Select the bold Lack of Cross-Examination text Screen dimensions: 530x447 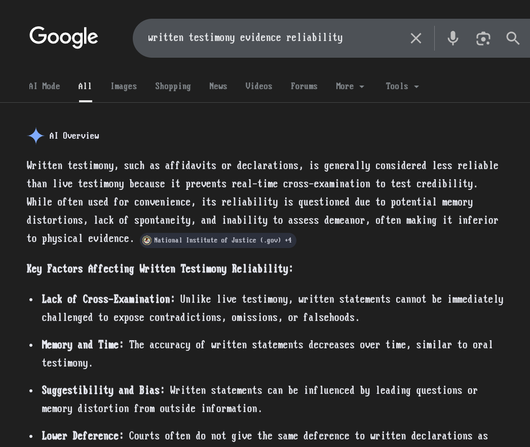[108, 299]
